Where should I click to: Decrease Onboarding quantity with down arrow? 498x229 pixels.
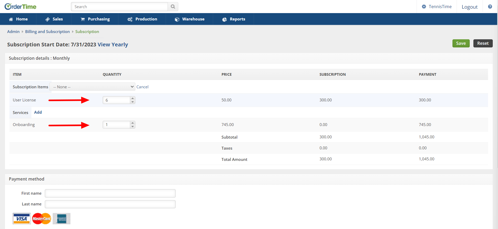pyautogui.click(x=133, y=127)
